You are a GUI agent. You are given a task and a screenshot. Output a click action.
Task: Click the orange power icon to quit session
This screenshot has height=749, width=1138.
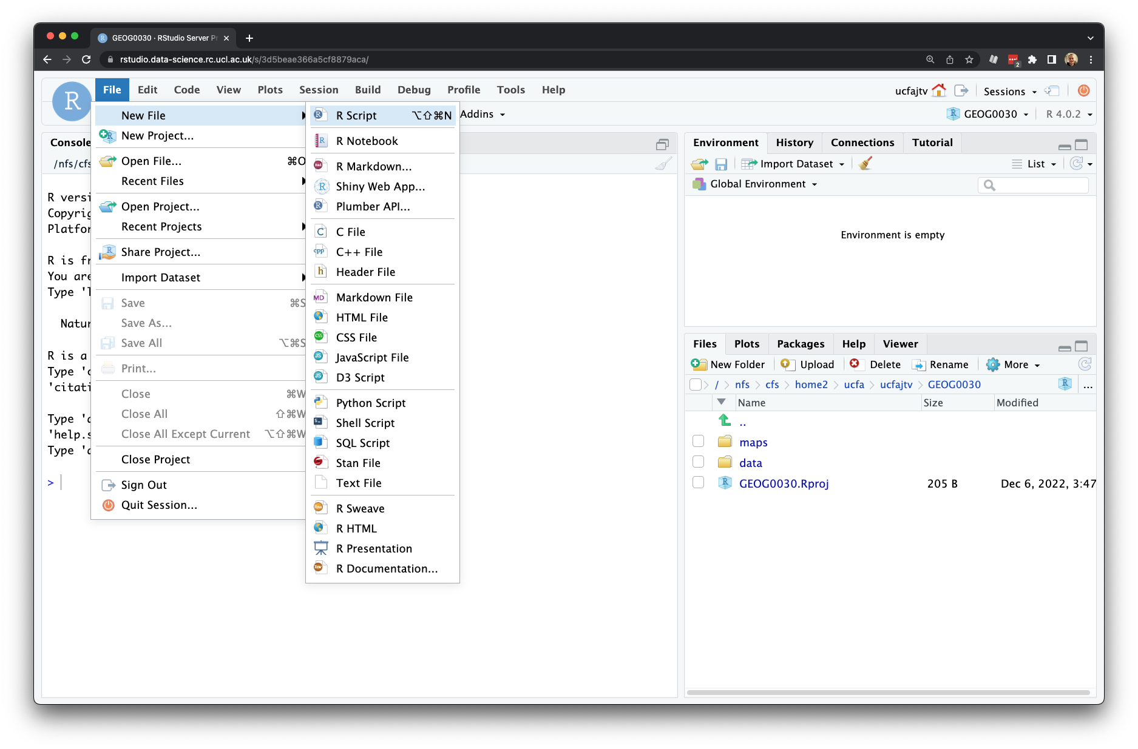1083,91
